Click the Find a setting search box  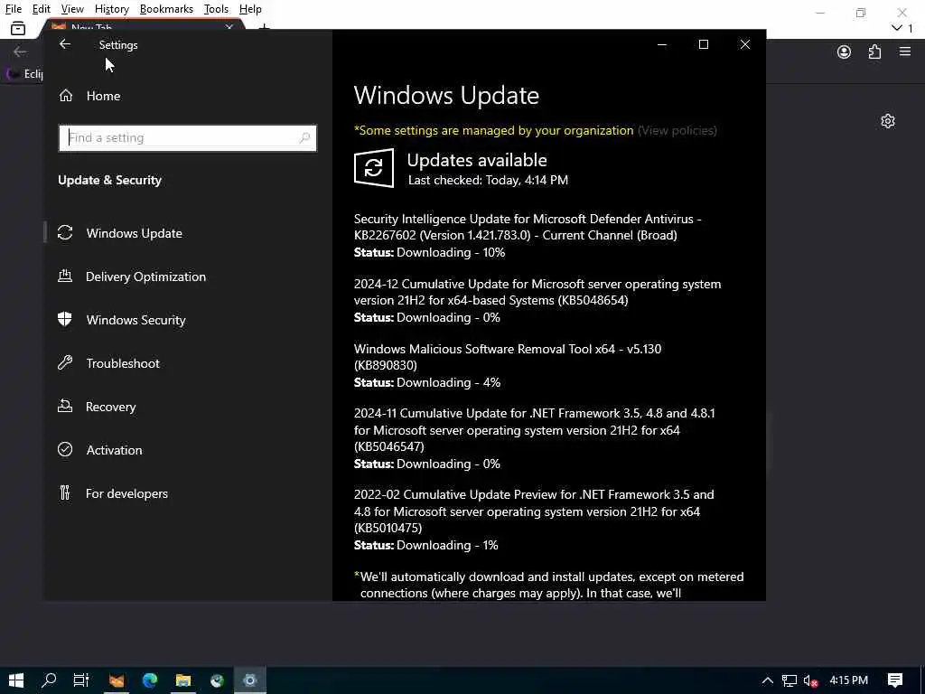tap(188, 137)
